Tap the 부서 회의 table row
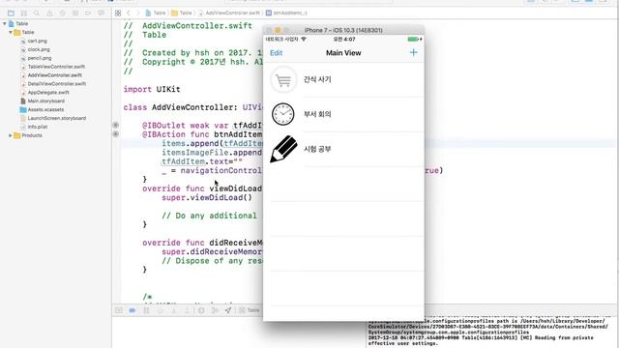 point(343,114)
